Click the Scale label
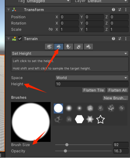130x158 pixels. [x=16, y=29]
